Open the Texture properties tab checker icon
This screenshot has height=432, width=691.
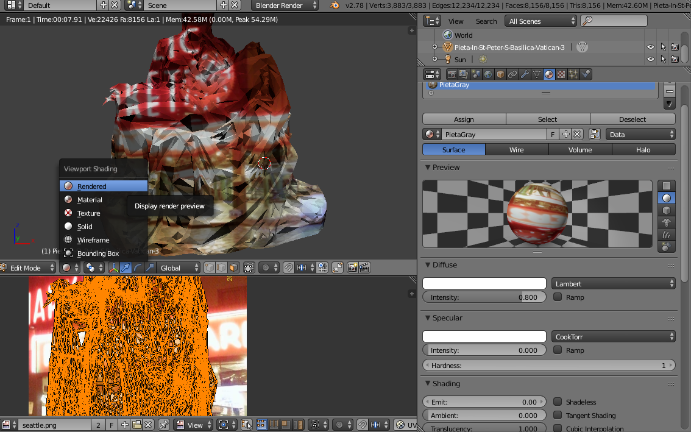[561, 74]
